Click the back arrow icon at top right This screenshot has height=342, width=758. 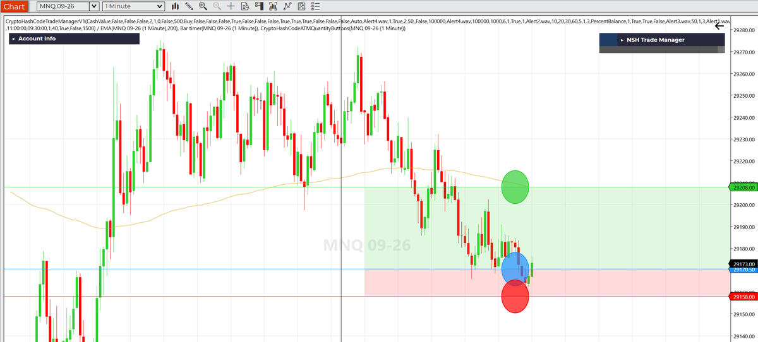(719, 26)
